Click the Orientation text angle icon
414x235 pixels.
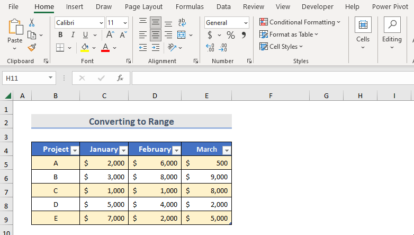pos(172,48)
